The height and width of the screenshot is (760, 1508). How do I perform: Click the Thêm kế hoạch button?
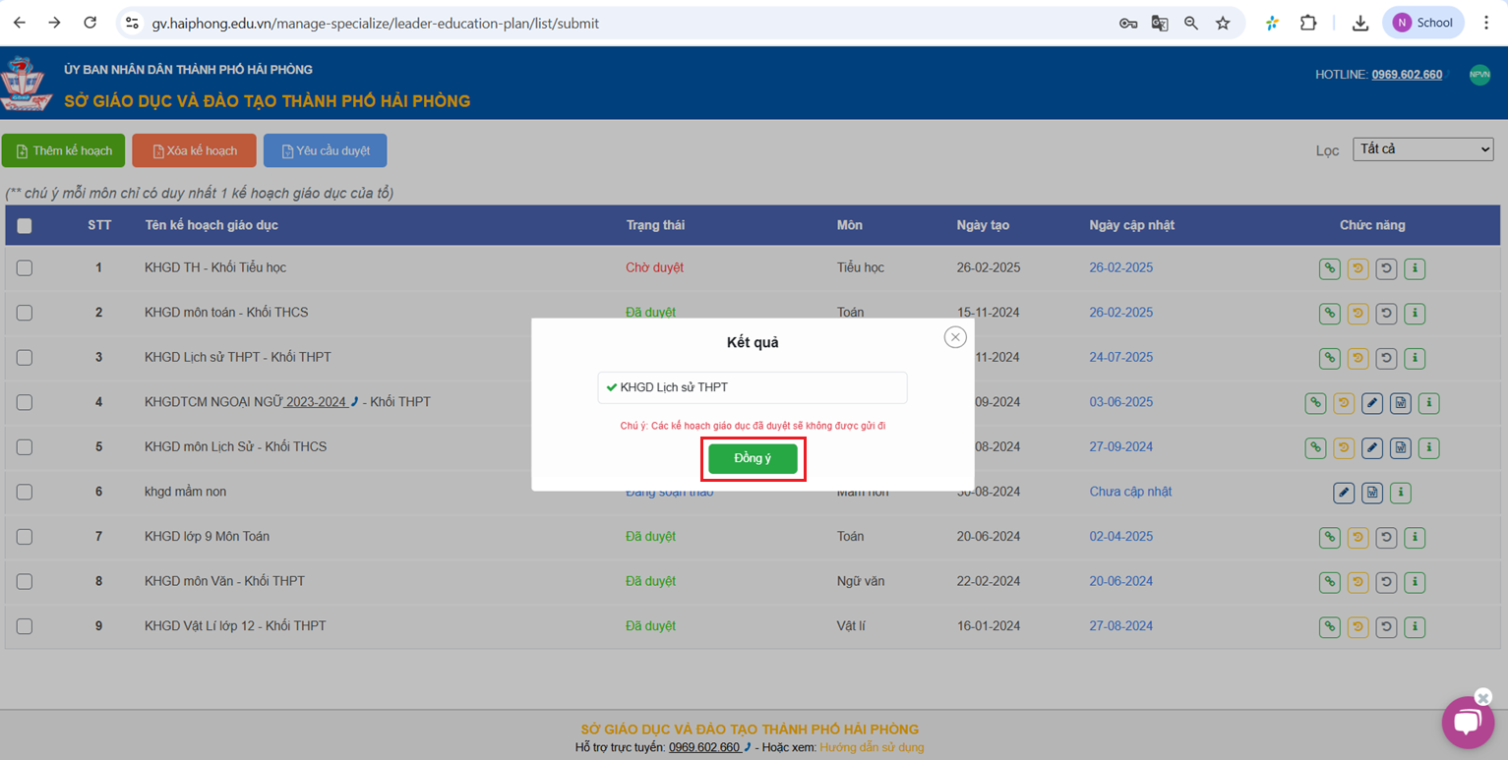click(x=63, y=150)
